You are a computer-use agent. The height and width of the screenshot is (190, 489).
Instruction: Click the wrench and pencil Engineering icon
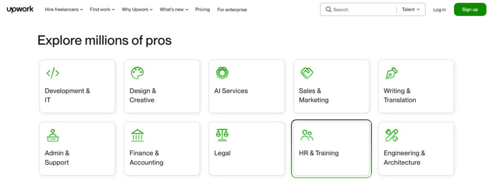[x=392, y=136]
